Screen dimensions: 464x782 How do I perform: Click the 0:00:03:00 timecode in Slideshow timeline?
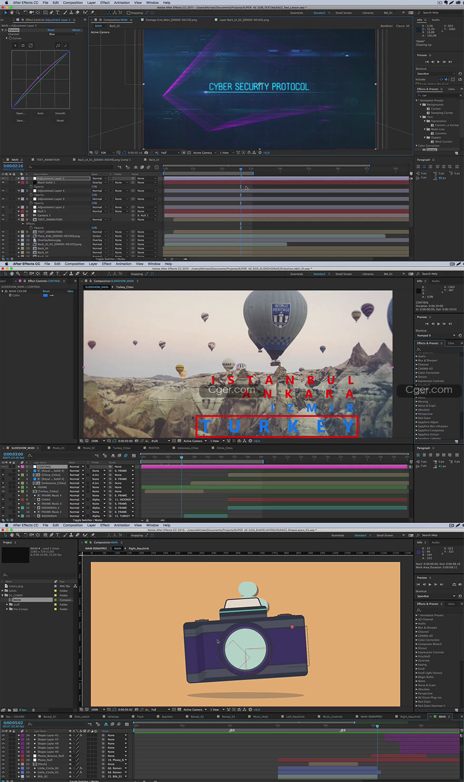point(13,454)
